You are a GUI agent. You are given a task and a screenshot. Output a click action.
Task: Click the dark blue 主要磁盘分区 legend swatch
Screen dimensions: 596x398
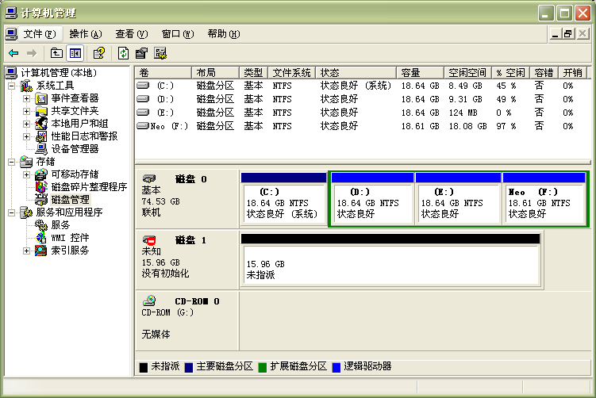[x=189, y=367]
